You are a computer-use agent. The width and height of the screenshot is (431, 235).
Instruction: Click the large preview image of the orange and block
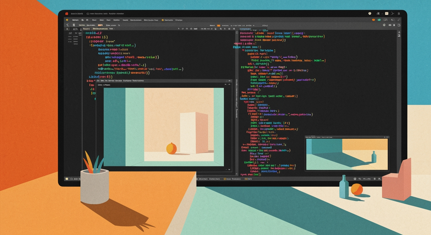coord(164,127)
